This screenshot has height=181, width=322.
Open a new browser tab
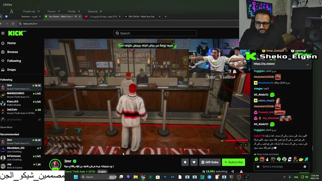(166, 17)
